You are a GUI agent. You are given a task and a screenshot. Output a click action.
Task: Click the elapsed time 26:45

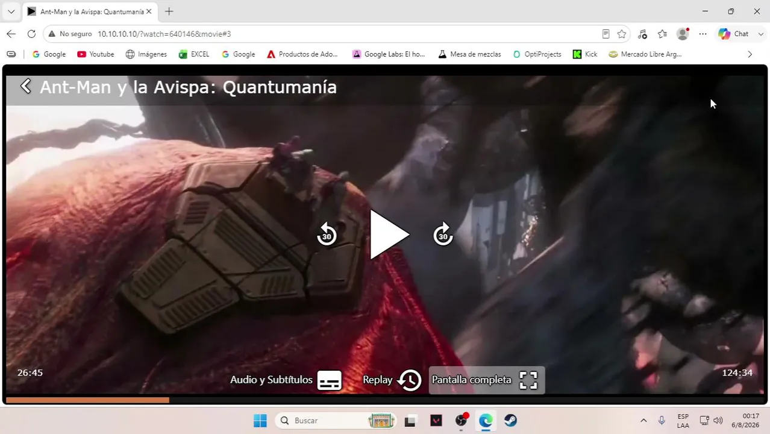coord(30,373)
